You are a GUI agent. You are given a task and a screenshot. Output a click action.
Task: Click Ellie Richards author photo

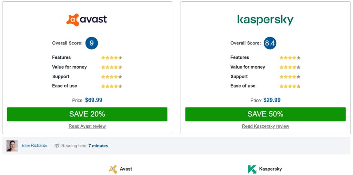(x=12, y=146)
